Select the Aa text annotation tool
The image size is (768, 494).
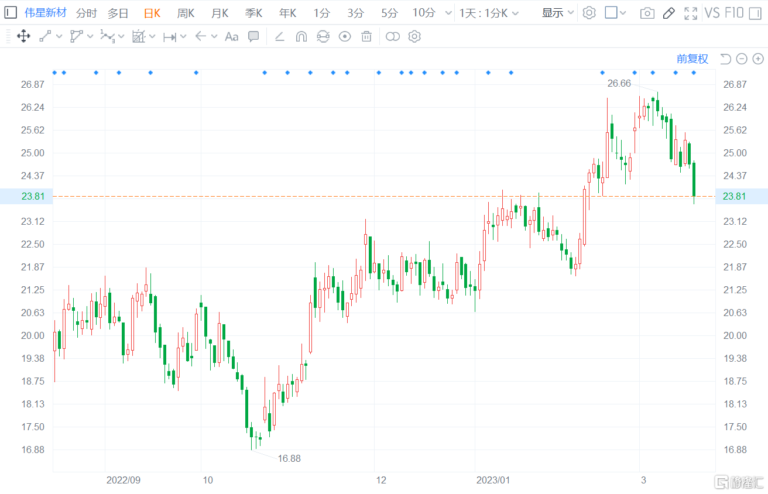click(x=232, y=36)
